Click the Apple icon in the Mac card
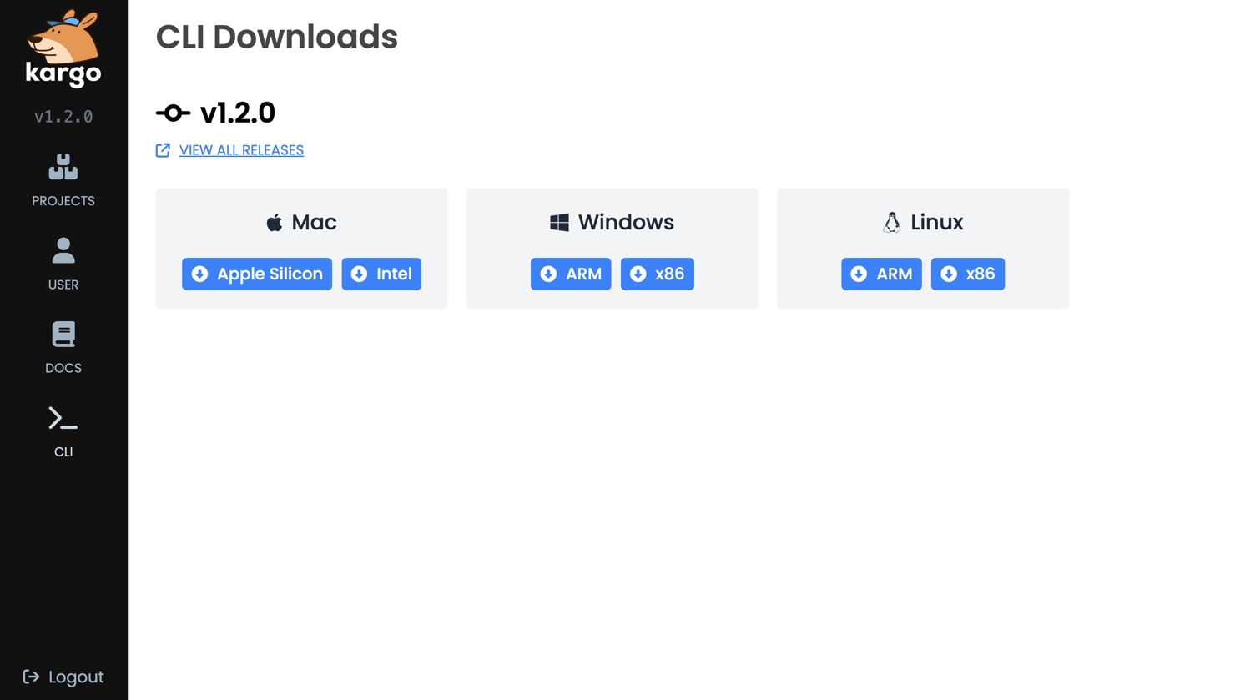The width and height of the screenshot is (1245, 700). (274, 222)
